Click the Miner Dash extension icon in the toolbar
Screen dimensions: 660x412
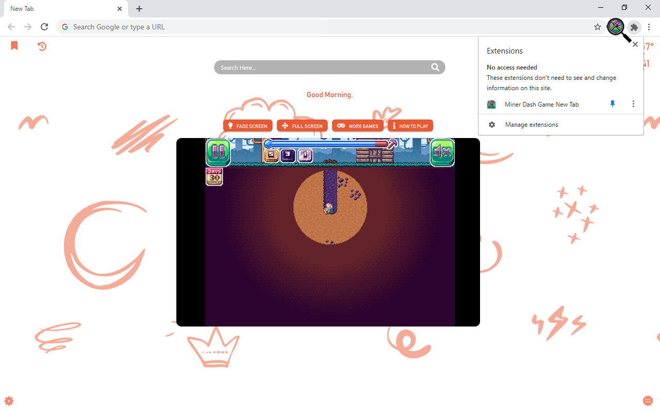pyautogui.click(x=616, y=27)
